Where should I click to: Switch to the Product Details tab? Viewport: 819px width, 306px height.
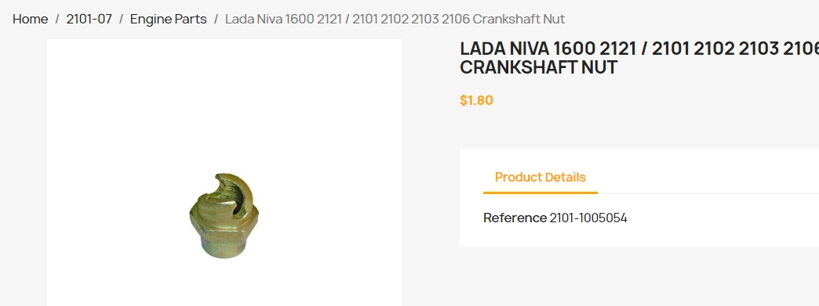540,177
